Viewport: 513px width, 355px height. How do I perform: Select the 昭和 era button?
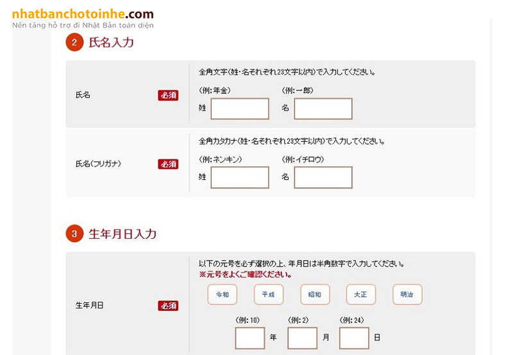[315, 295]
